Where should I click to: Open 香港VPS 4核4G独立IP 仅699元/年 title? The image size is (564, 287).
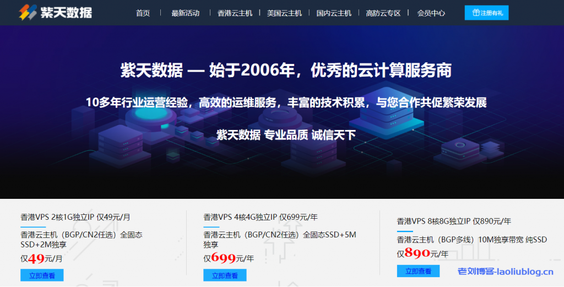point(261,217)
